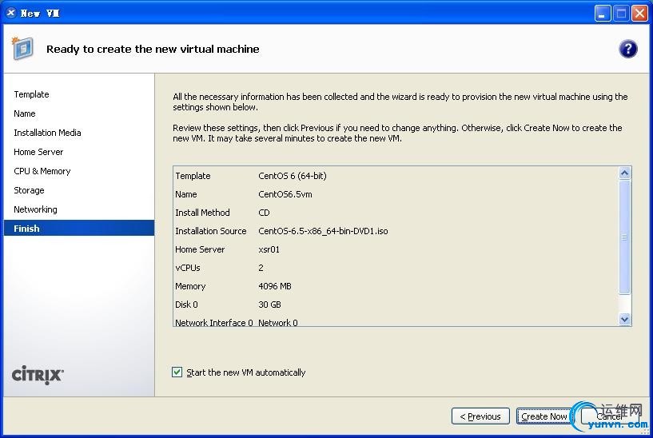Open the help question mark icon
Viewport: 653px width, 438px height.
627,49
